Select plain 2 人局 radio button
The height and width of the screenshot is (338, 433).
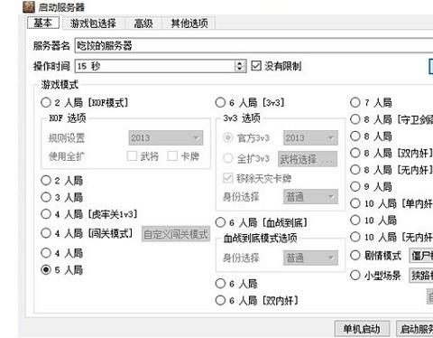click(x=46, y=181)
